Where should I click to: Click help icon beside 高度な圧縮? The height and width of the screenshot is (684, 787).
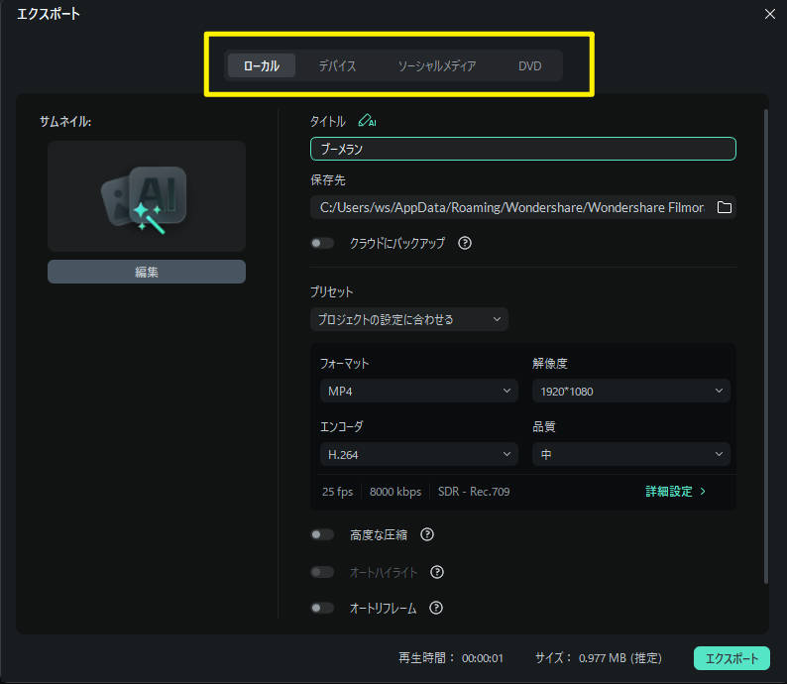pyautogui.click(x=427, y=534)
